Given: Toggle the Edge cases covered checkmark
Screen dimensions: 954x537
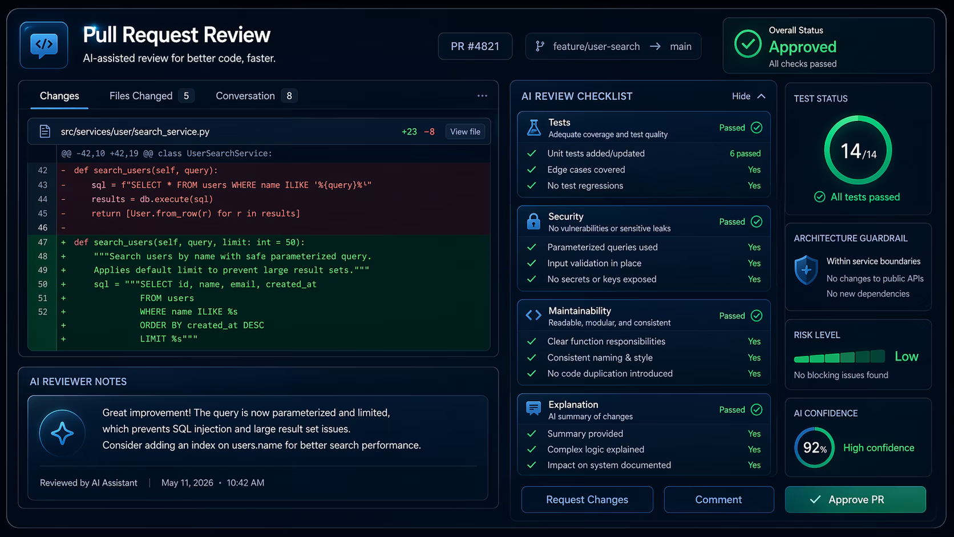Looking at the screenshot, I should pyautogui.click(x=532, y=169).
